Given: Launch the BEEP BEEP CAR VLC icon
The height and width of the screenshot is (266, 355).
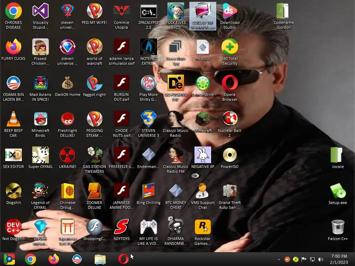Looking at the screenshot, I should click(14, 119).
